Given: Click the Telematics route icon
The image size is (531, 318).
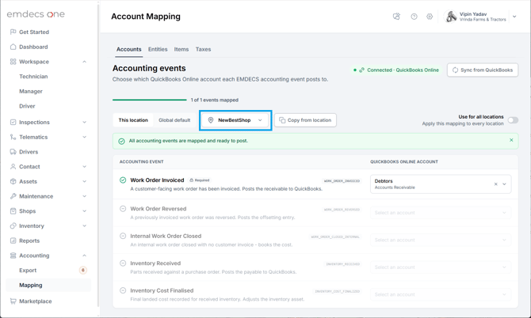Looking at the screenshot, I should tap(13, 137).
